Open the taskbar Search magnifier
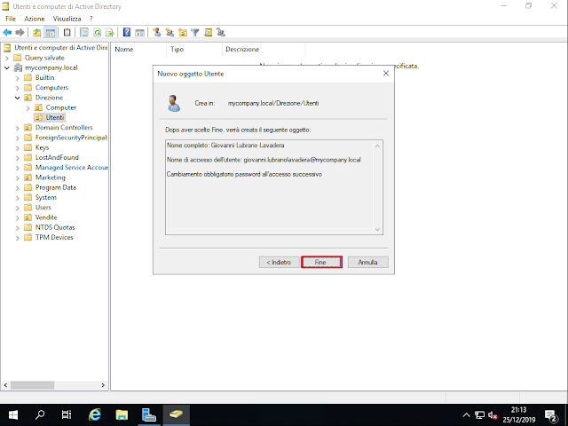This screenshot has height=426, width=568. click(x=40, y=414)
